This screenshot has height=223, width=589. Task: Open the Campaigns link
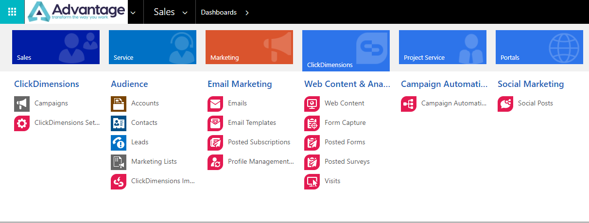tap(51, 103)
